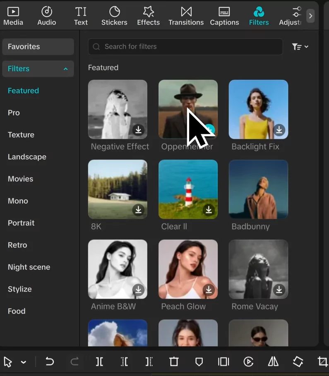
Task: Open the Adjustment tab
Action: pyautogui.click(x=291, y=16)
